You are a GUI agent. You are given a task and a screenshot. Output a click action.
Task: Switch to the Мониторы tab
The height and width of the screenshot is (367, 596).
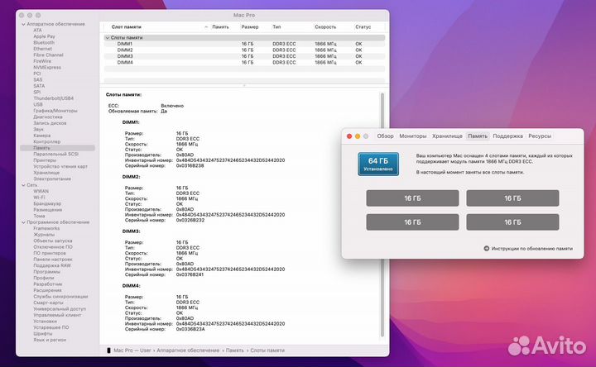pyautogui.click(x=413, y=136)
